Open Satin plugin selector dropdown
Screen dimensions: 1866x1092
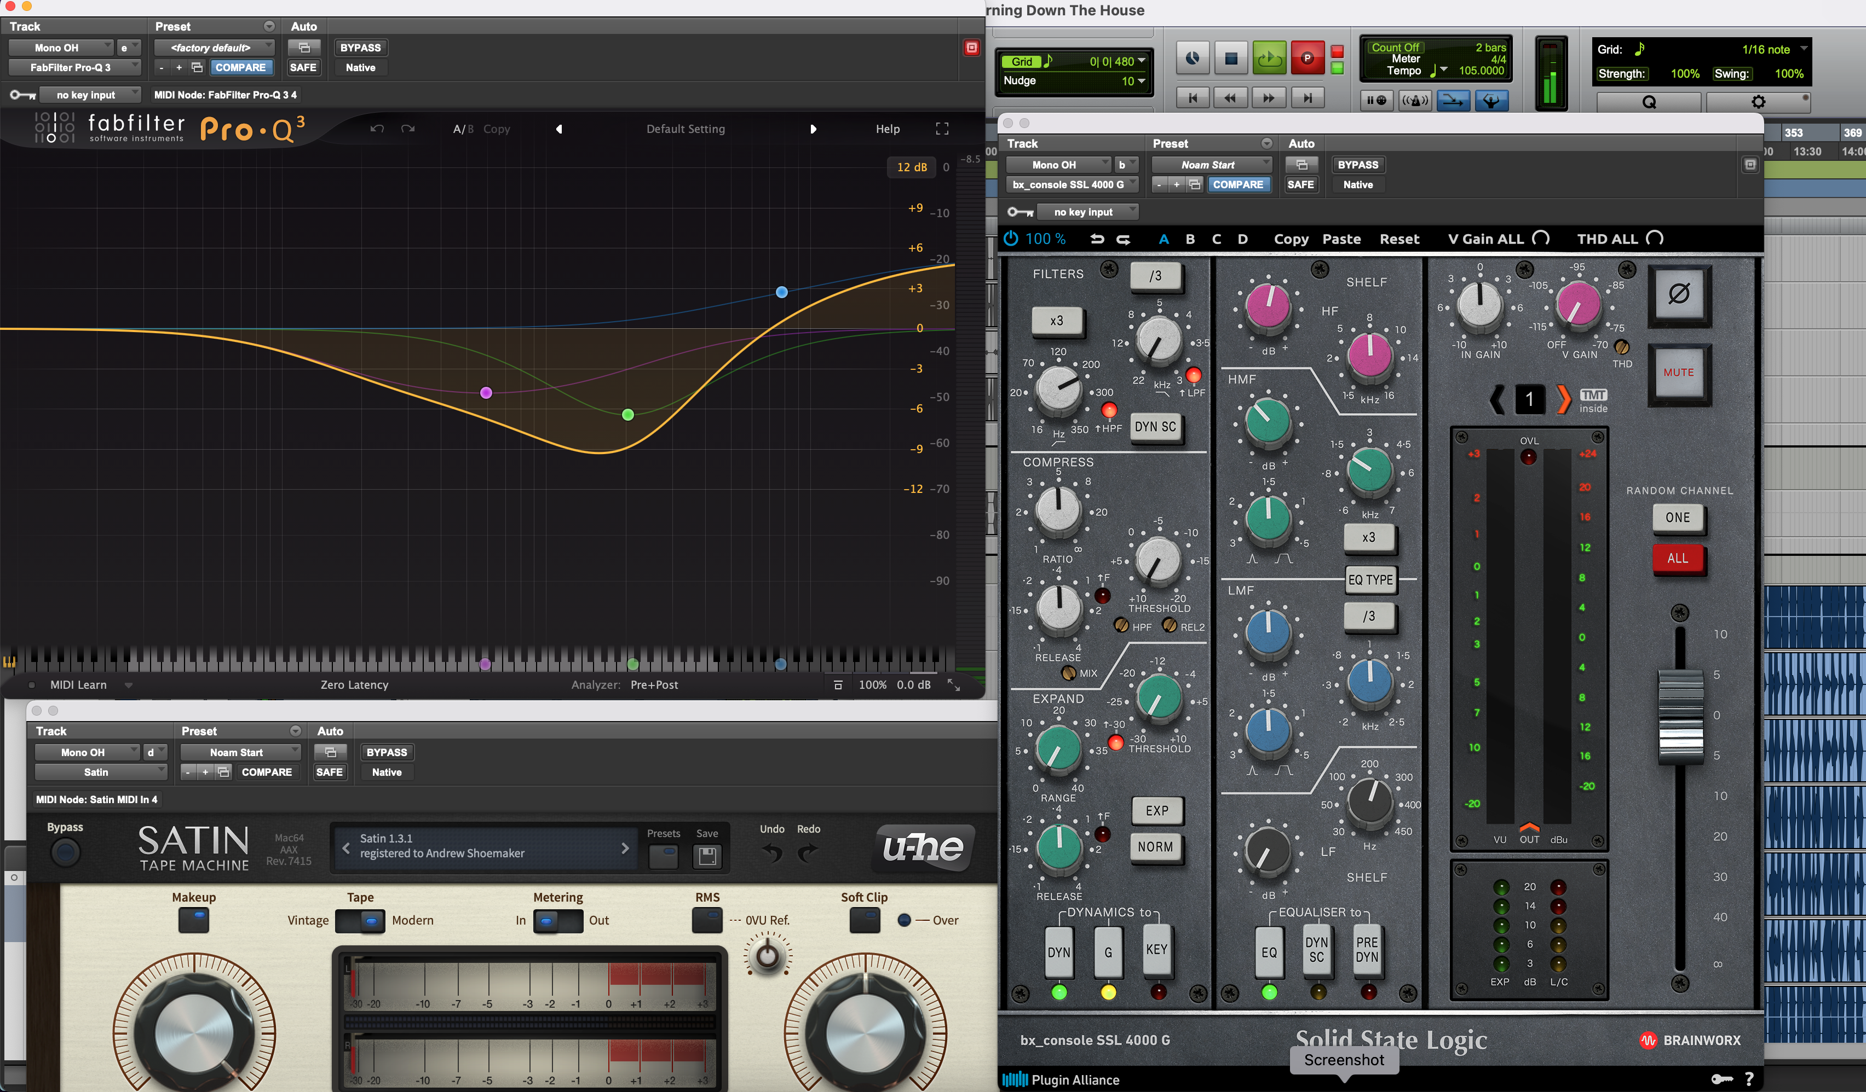[101, 771]
